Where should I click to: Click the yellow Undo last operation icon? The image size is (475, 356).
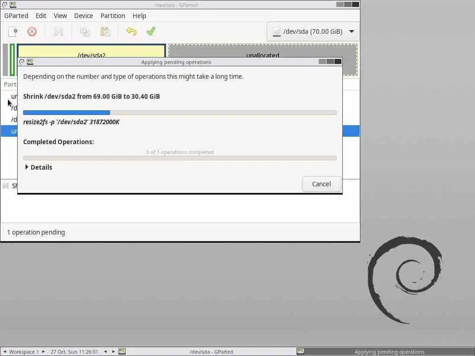(131, 32)
